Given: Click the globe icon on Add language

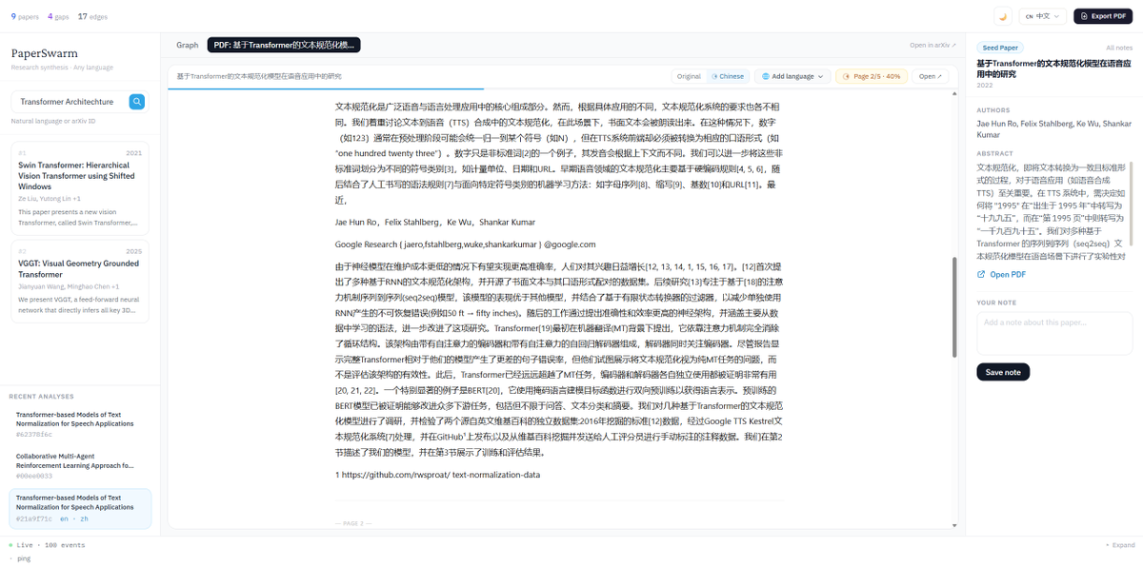Looking at the screenshot, I should [x=764, y=76].
